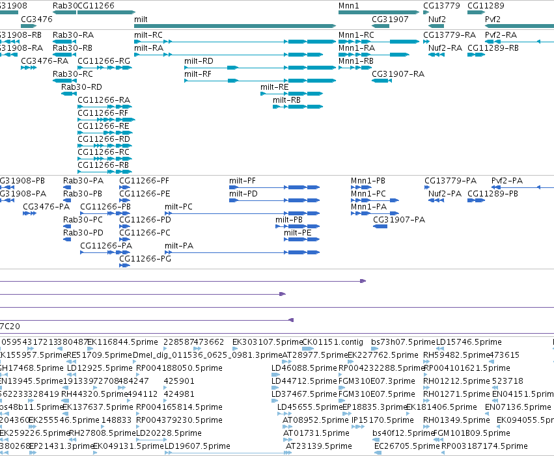
Task: Click transcript CG11266-RD
Action: tap(105, 146)
